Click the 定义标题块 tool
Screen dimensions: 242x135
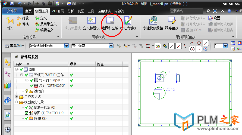tap(91, 23)
